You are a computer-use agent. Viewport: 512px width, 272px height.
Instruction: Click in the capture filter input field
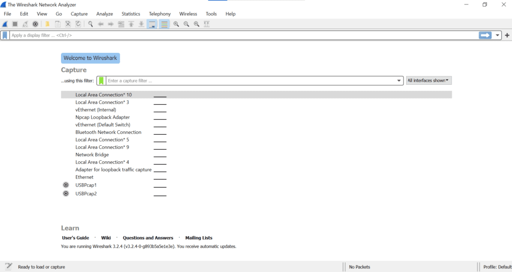coord(250,80)
